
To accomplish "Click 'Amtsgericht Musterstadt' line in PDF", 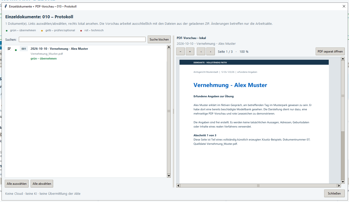I will (225, 72).
